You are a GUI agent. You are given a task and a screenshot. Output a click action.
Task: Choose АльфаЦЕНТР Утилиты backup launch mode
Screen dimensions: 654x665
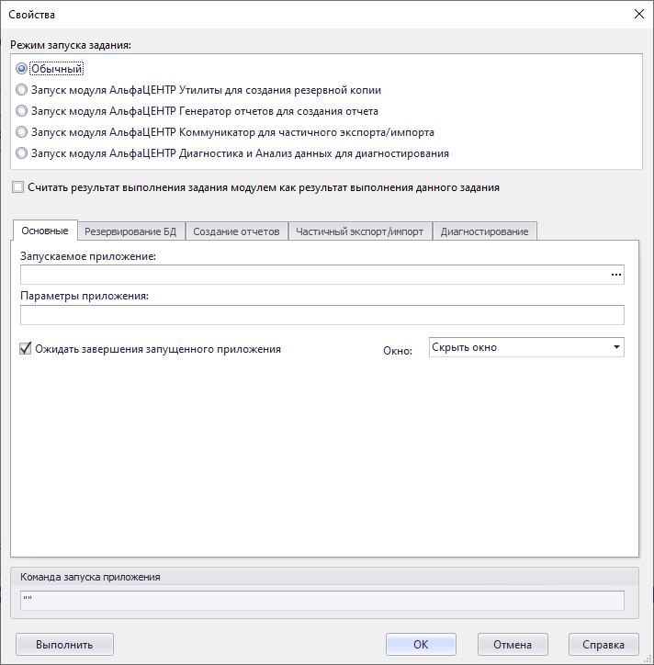coord(22,90)
